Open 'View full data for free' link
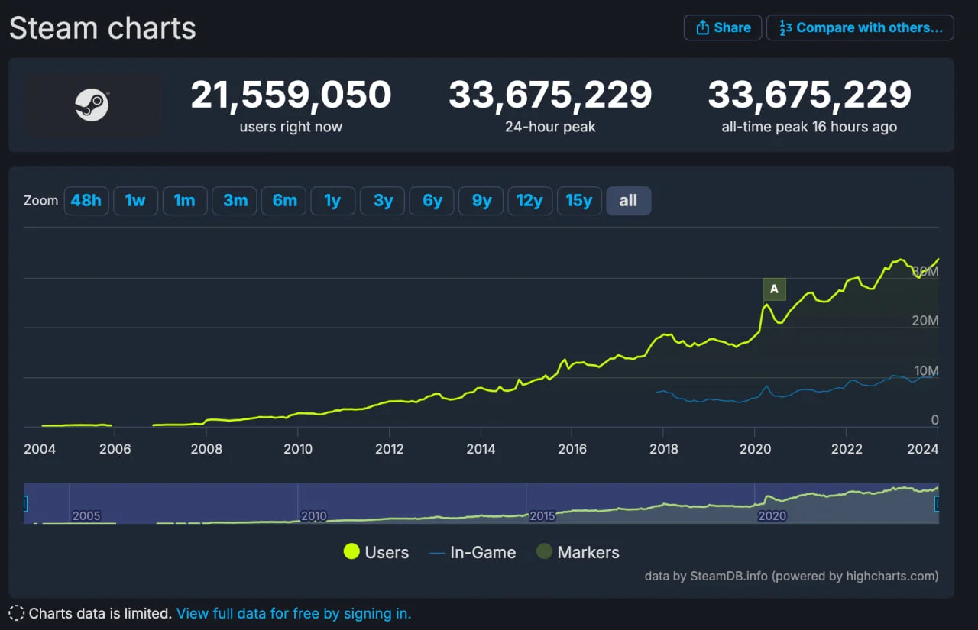The image size is (978, 630). pyautogui.click(x=293, y=613)
